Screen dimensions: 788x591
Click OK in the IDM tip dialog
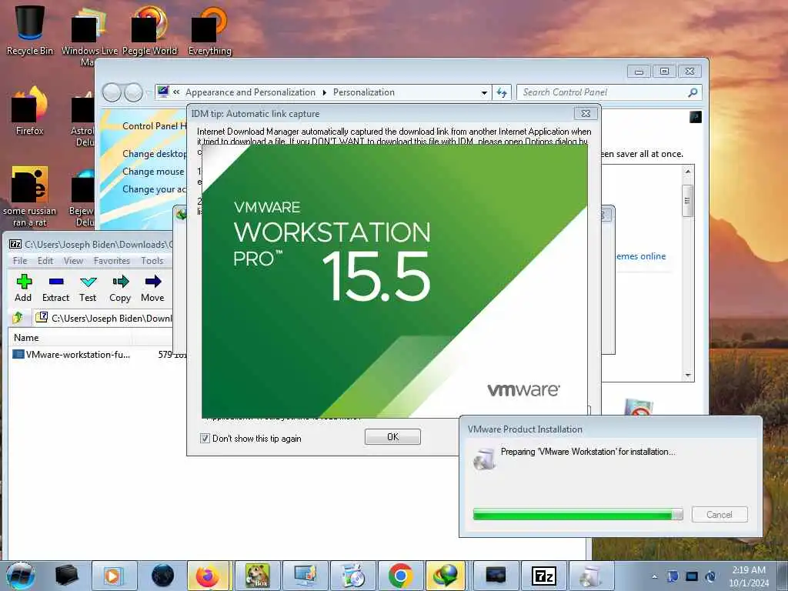393,437
